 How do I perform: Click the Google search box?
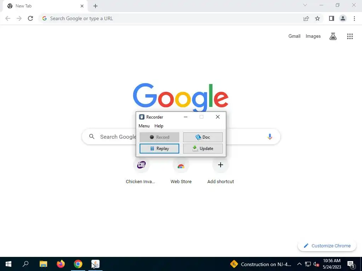(181, 137)
